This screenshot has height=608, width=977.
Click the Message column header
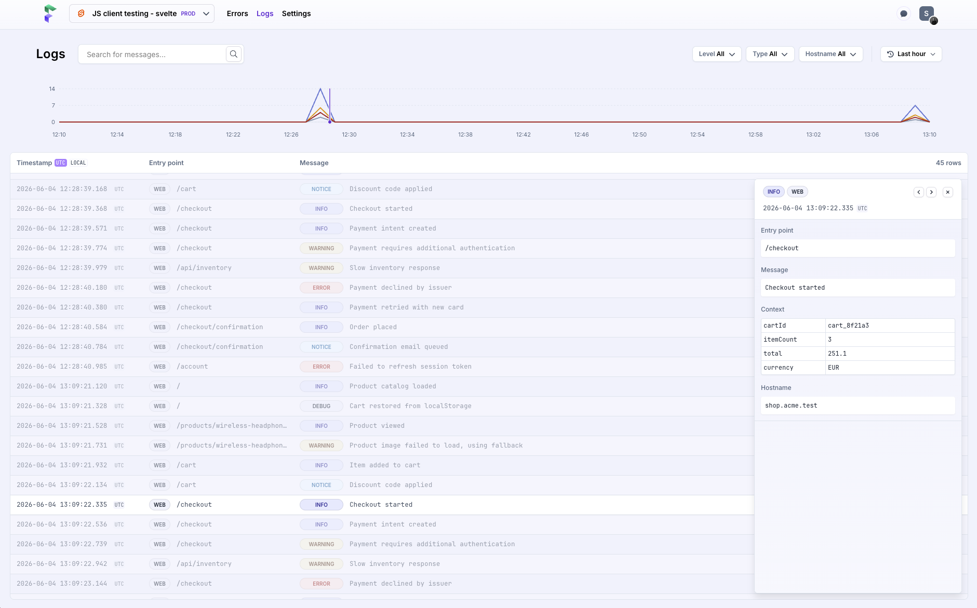314,163
